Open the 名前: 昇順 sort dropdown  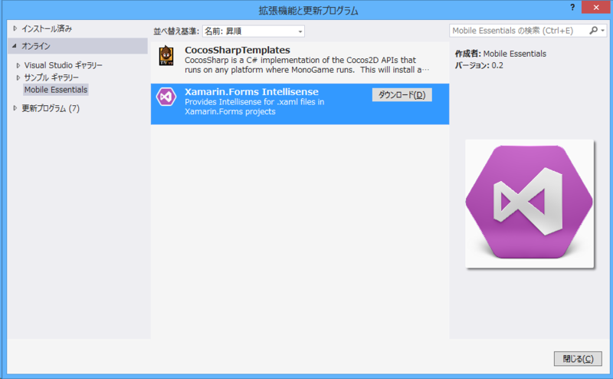click(254, 31)
